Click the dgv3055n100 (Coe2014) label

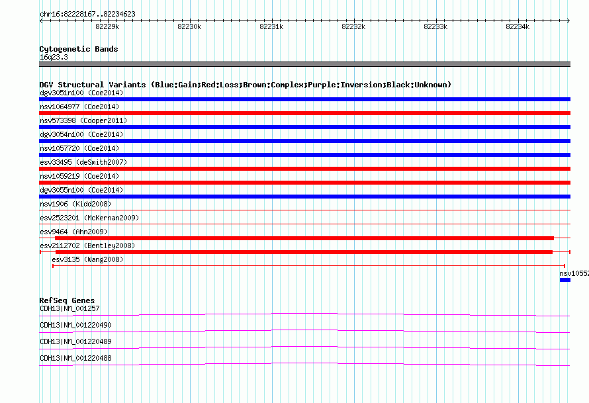coord(81,190)
